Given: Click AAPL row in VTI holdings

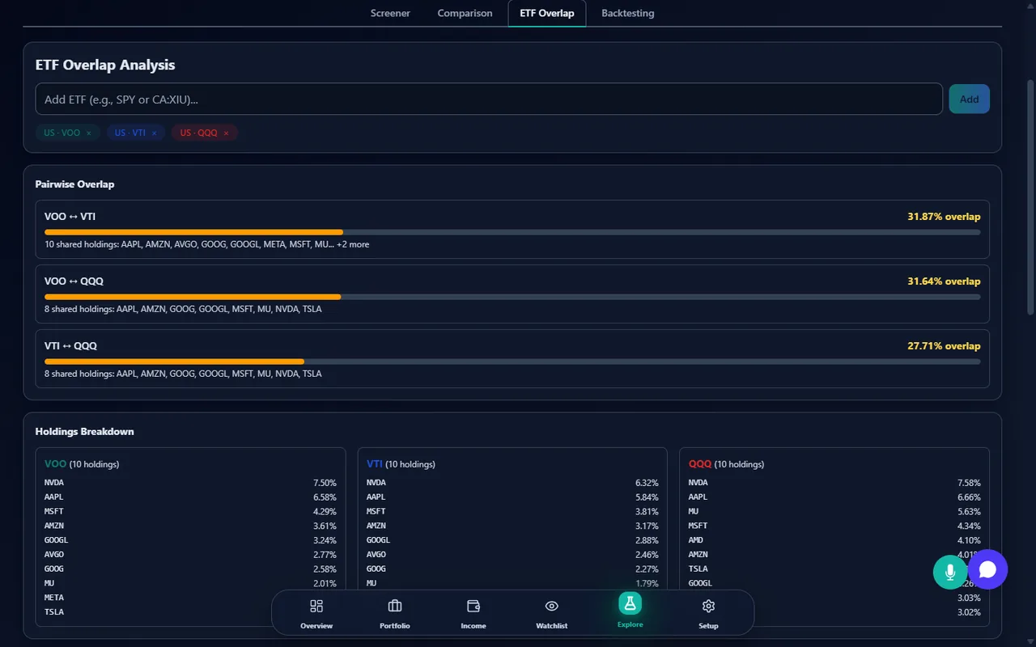Looking at the screenshot, I should (512, 497).
